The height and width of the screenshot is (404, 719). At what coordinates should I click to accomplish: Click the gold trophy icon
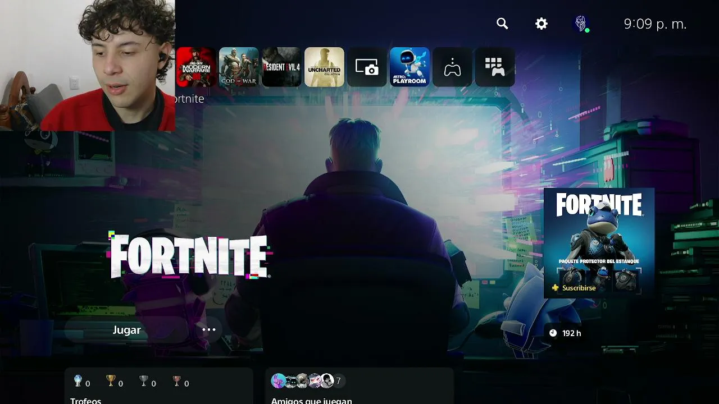pos(111,382)
